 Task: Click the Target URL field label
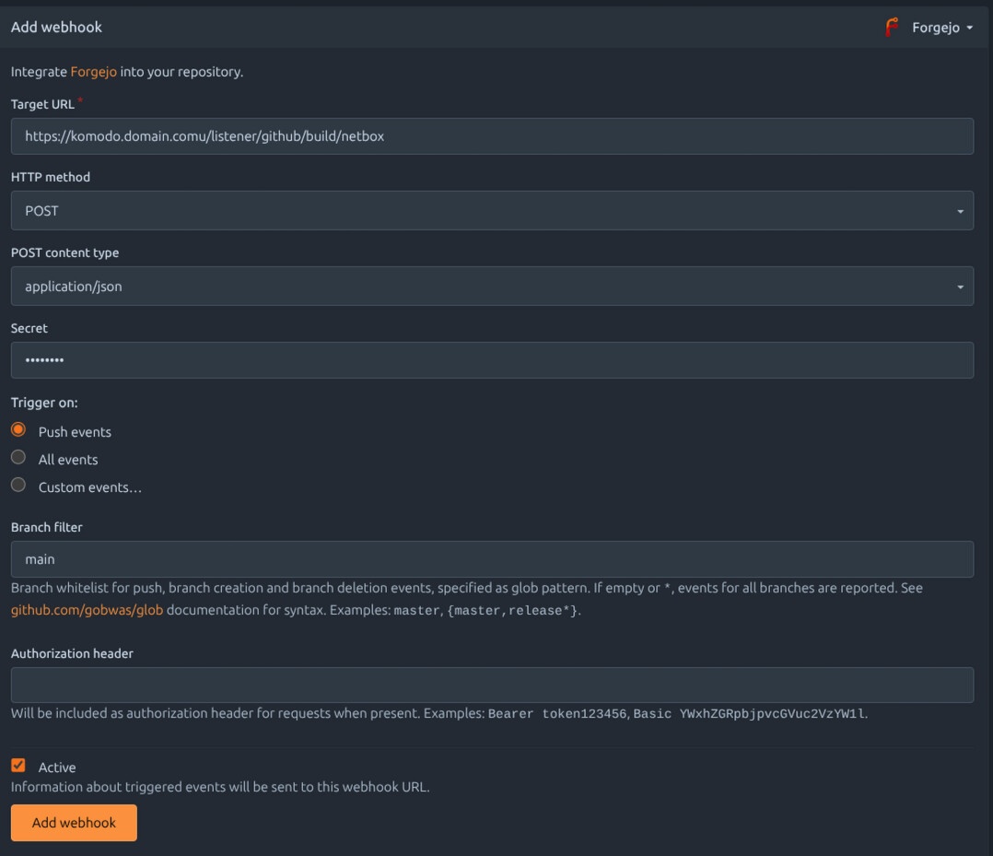[42, 104]
